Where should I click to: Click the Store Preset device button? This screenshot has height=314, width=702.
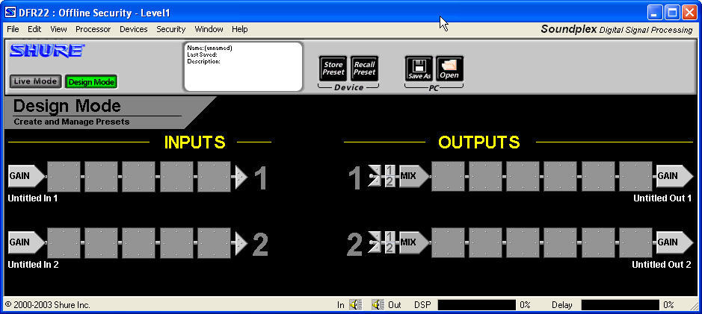point(333,69)
